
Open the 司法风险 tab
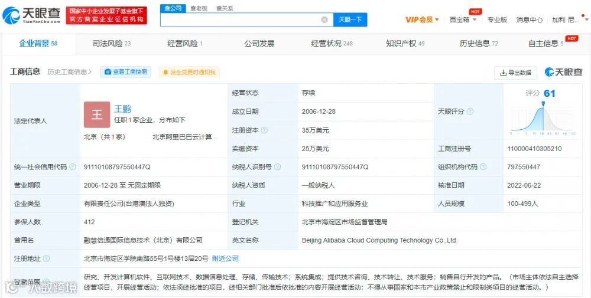112,44
